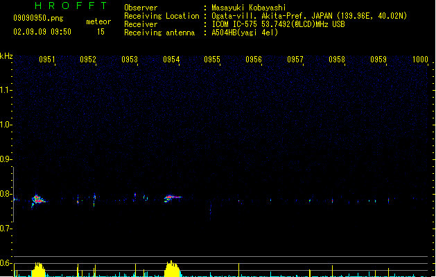Click the 0953 time marker
This screenshot has height=277, width=436.
tap(130, 60)
